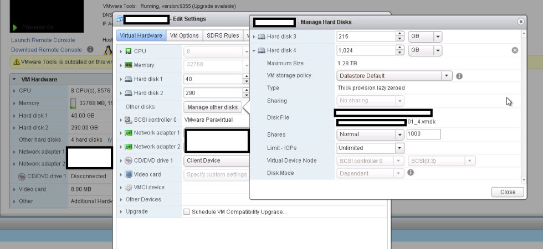Toggle Schedule VM Compatibility Upgrade checkbox

187,211
